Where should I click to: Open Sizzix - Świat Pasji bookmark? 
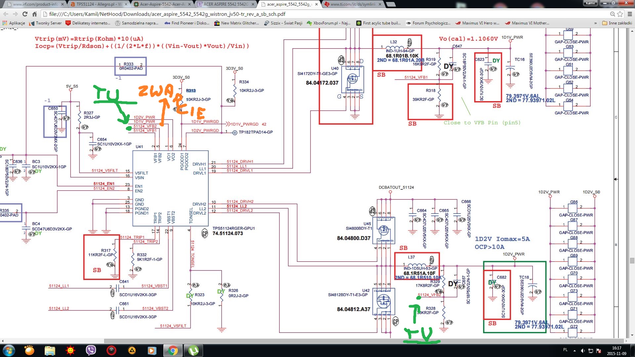tap(283, 23)
